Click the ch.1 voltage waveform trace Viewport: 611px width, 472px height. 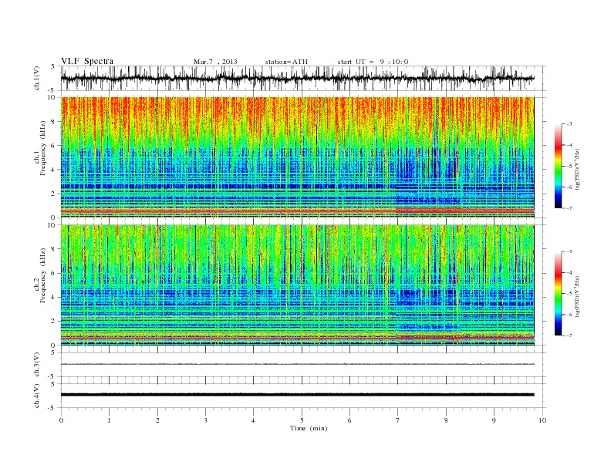(297, 78)
